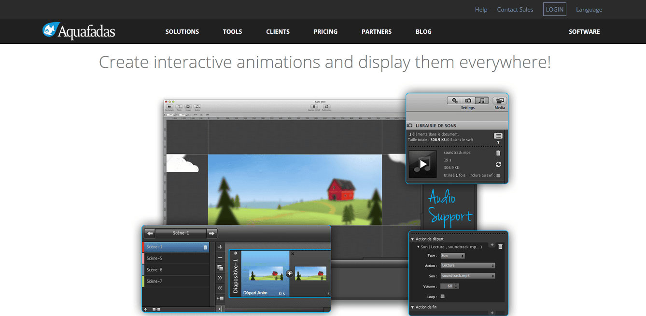The height and width of the screenshot is (316, 646).
Task: Delete soundtrack.mp3 with the trash icon
Action: point(498,153)
